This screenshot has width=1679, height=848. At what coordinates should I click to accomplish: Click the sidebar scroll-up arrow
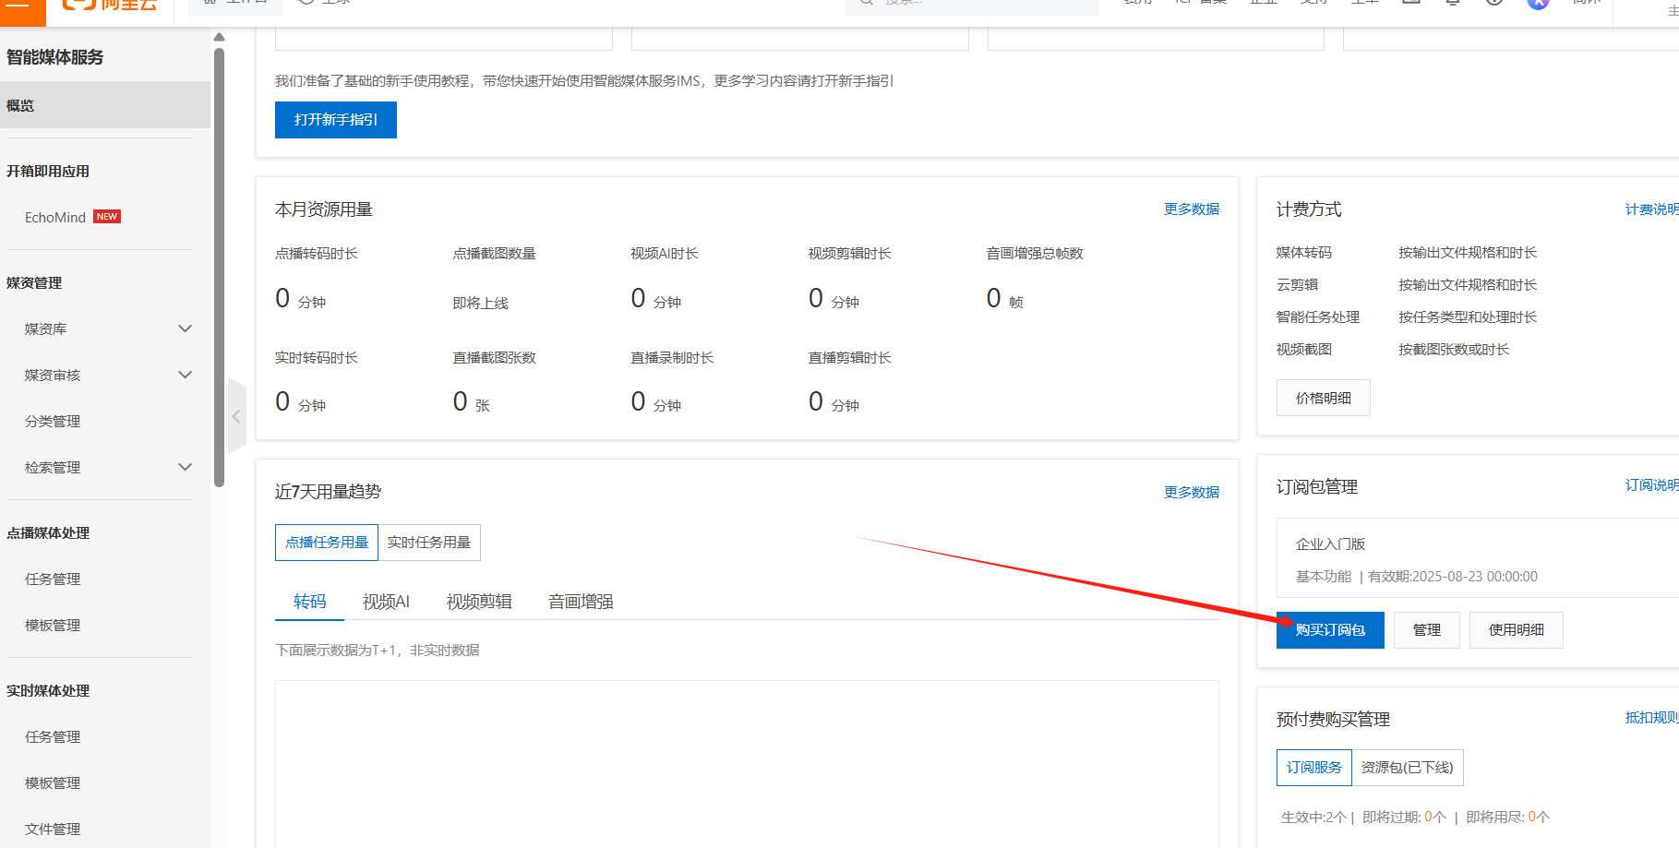click(x=219, y=37)
